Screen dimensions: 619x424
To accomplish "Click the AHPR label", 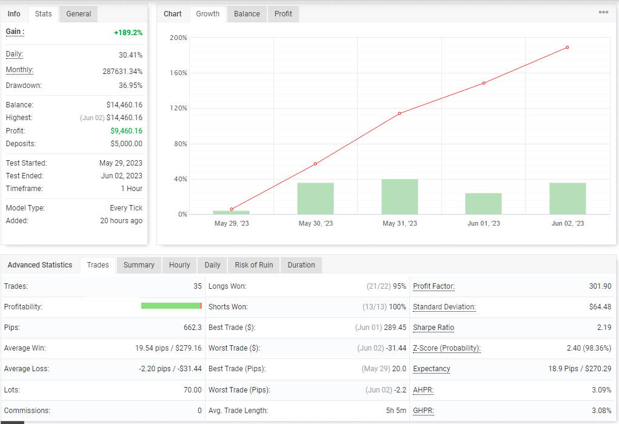I will [x=423, y=390].
